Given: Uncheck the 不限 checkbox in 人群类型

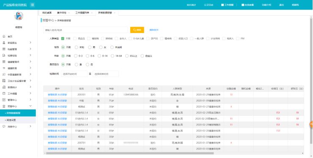Looking at the screenshot, I should point(63,38).
